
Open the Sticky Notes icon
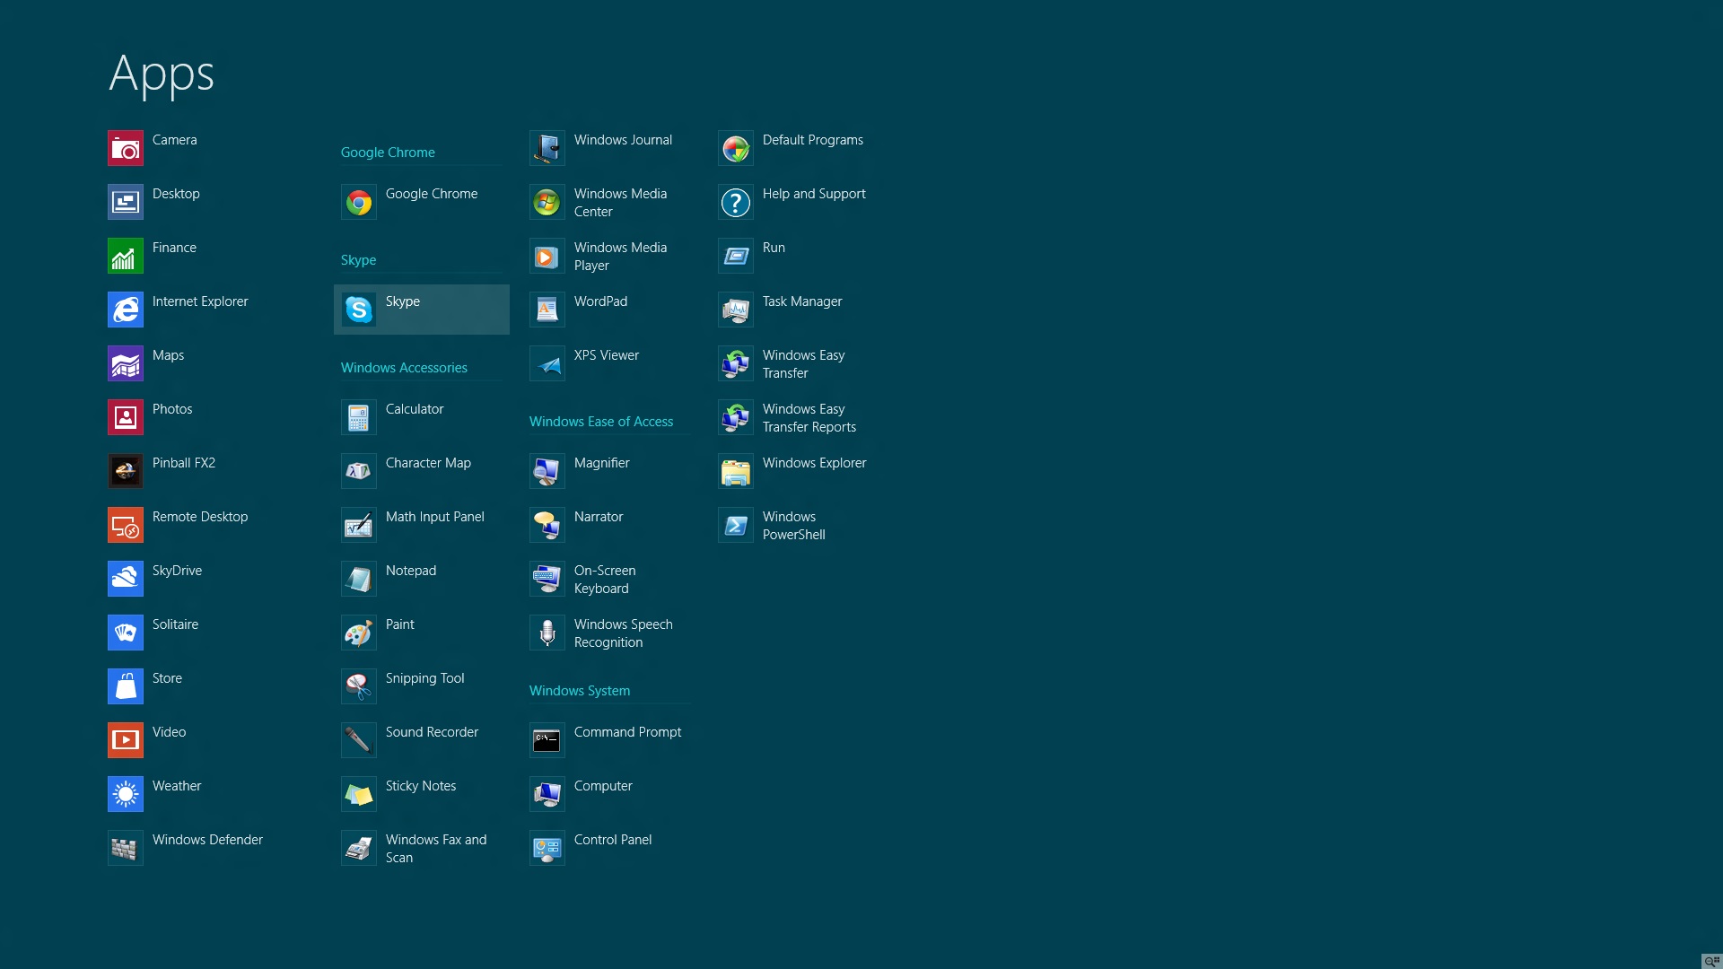point(359,794)
